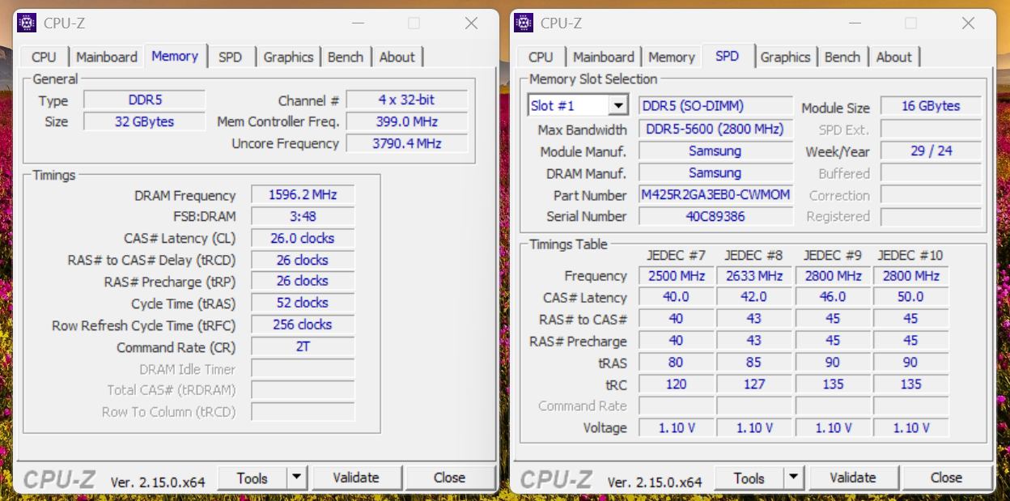This screenshot has height=501, width=1010.
Task: Click the M425R2GA3EB0-CWMOM part number
Action: tap(715, 195)
